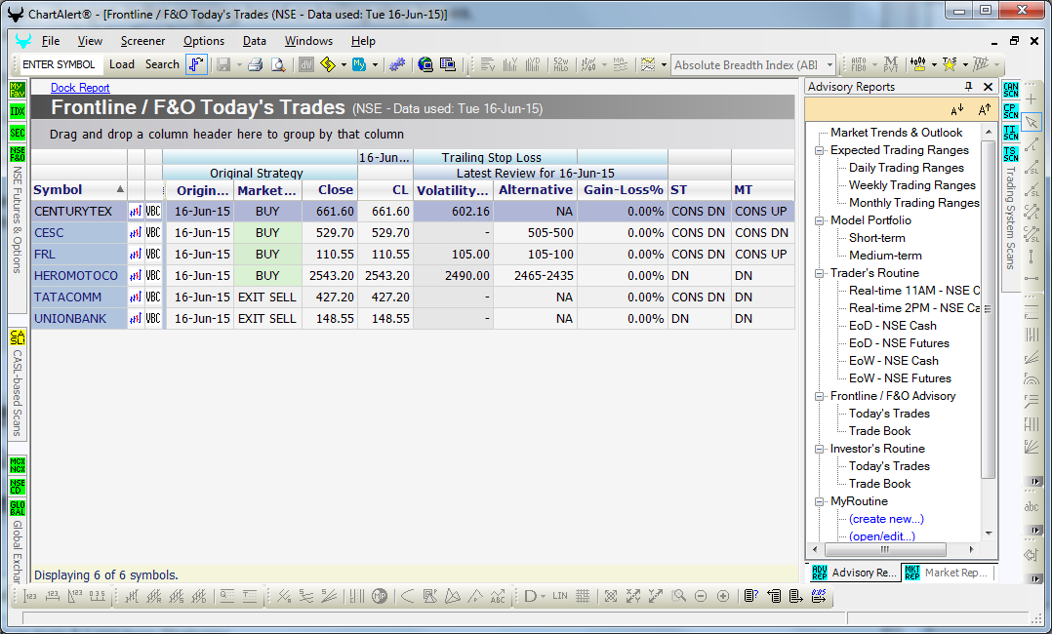Click the grid icon in bottom toolbar

pos(583,596)
